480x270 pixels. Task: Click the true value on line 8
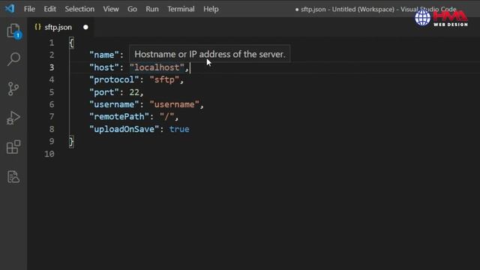(179, 129)
